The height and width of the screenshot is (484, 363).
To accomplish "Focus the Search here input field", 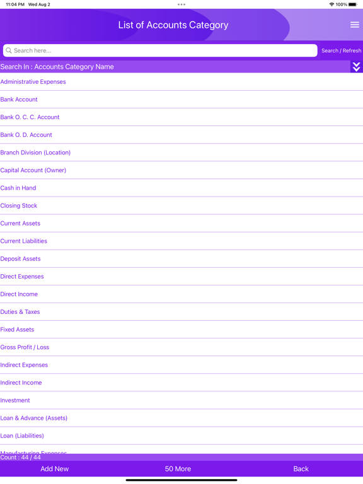I will pyautogui.click(x=160, y=50).
